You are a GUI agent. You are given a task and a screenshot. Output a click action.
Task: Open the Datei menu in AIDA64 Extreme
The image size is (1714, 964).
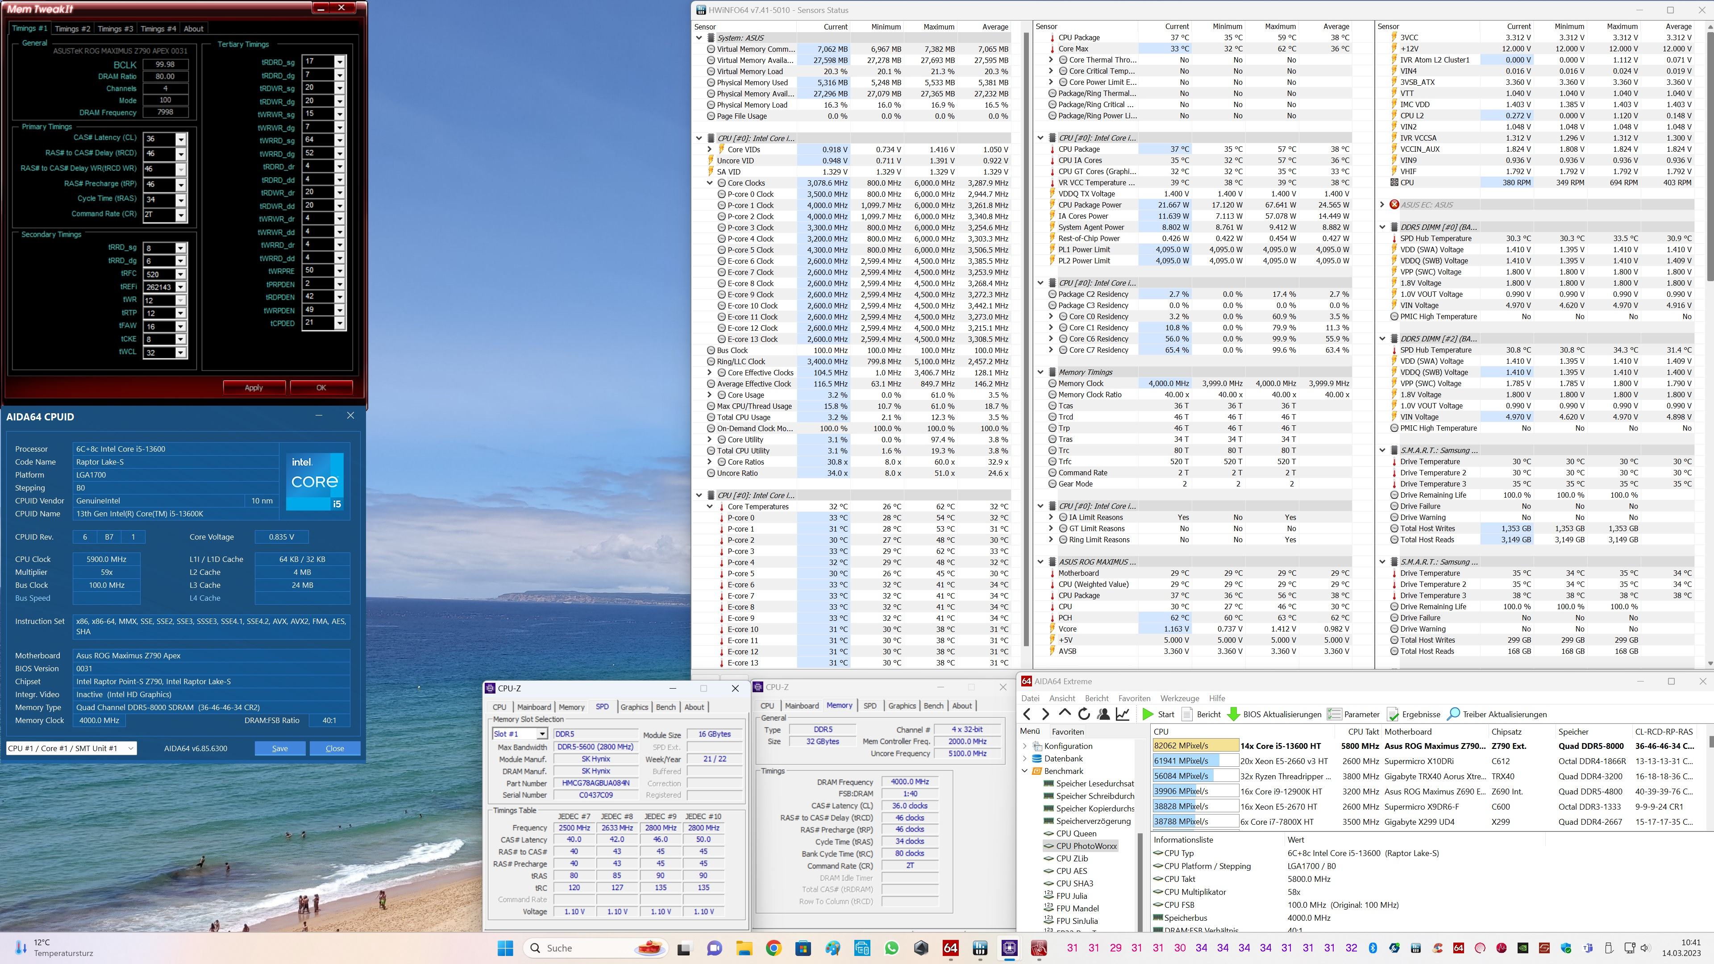click(x=1030, y=698)
